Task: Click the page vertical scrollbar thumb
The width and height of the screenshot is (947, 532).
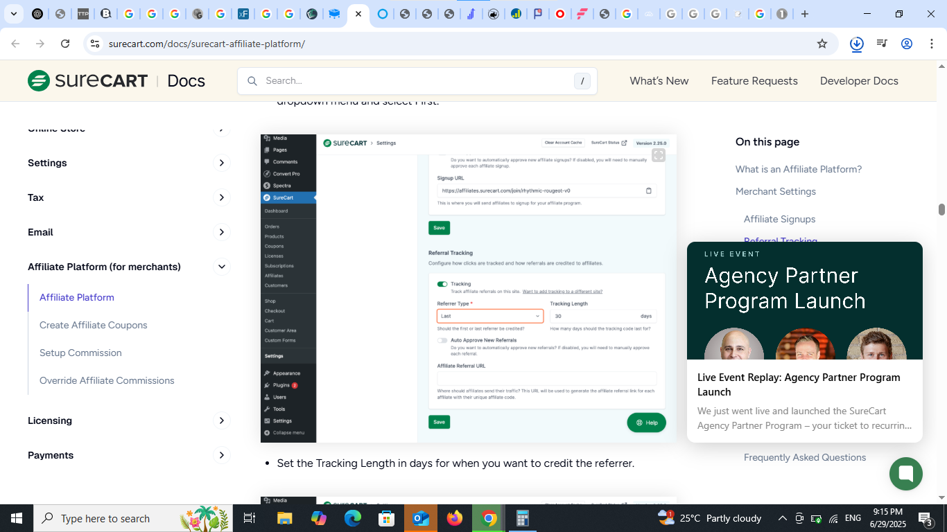Action: tap(941, 210)
